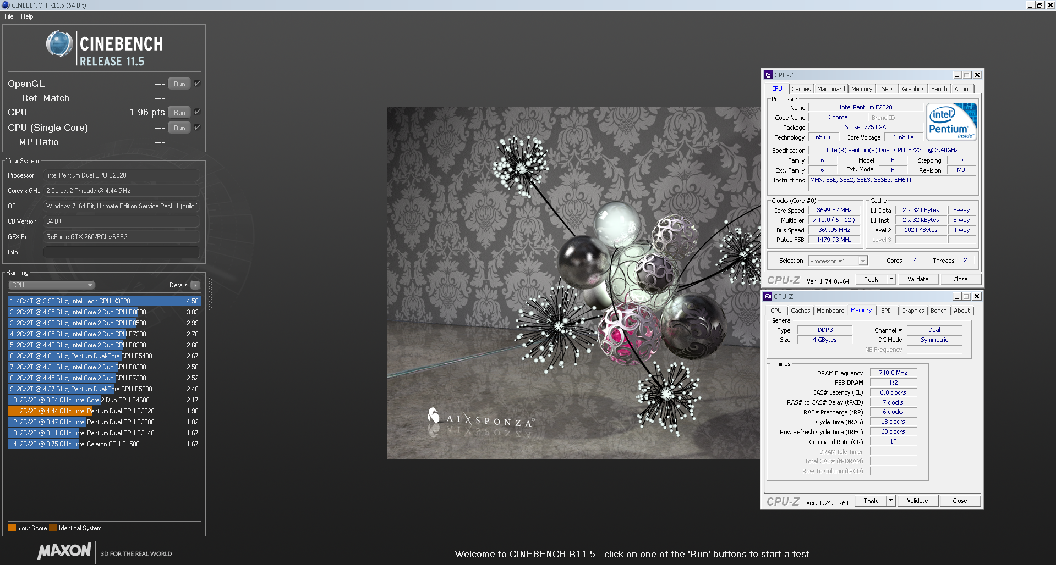Select ranking row Pentium Dual CPU E2200
This screenshot has width=1056, height=565.
[x=104, y=422]
